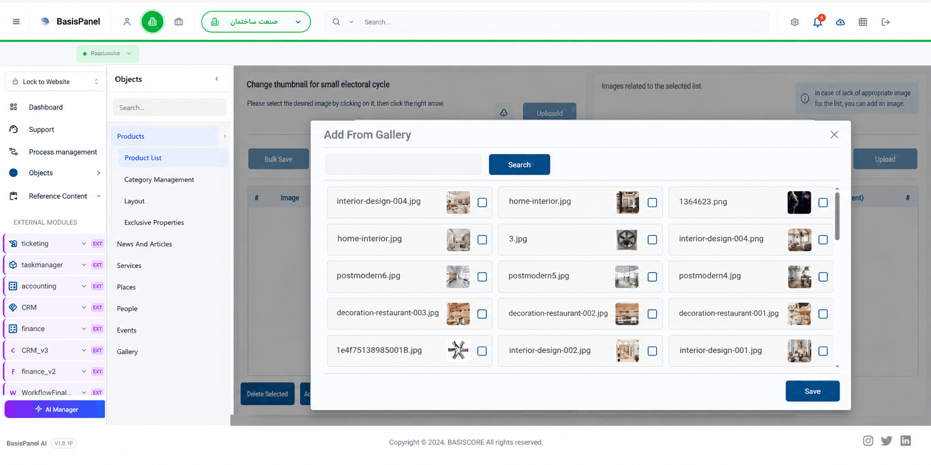Viewport: 931px width, 465px height.
Task: Open Instagram icon in footer
Action: click(868, 441)
